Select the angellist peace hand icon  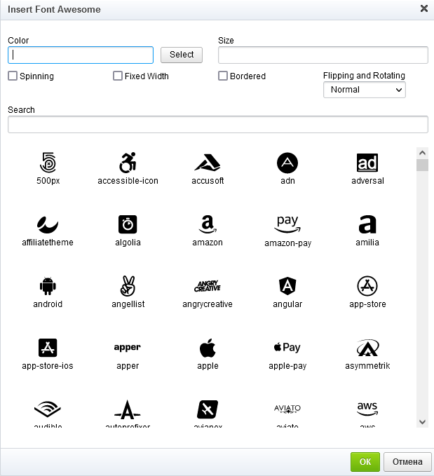128,287
